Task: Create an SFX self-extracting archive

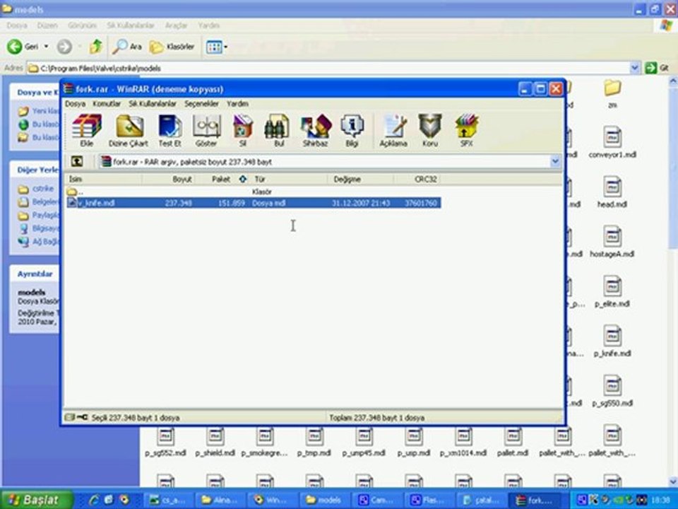Action: coord(466,130)
